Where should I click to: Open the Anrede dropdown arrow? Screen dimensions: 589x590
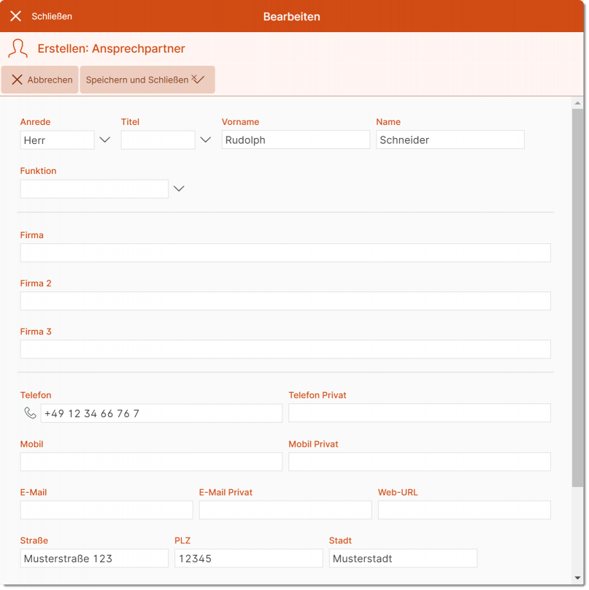104,140
